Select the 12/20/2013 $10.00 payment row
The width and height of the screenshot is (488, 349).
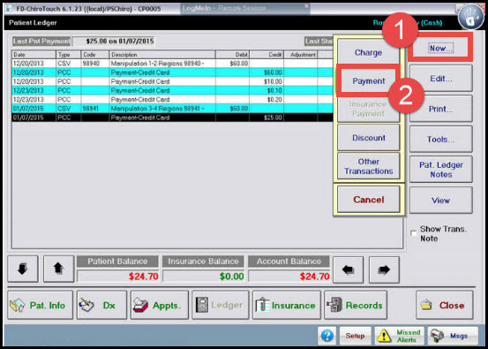tap(172, 81)
